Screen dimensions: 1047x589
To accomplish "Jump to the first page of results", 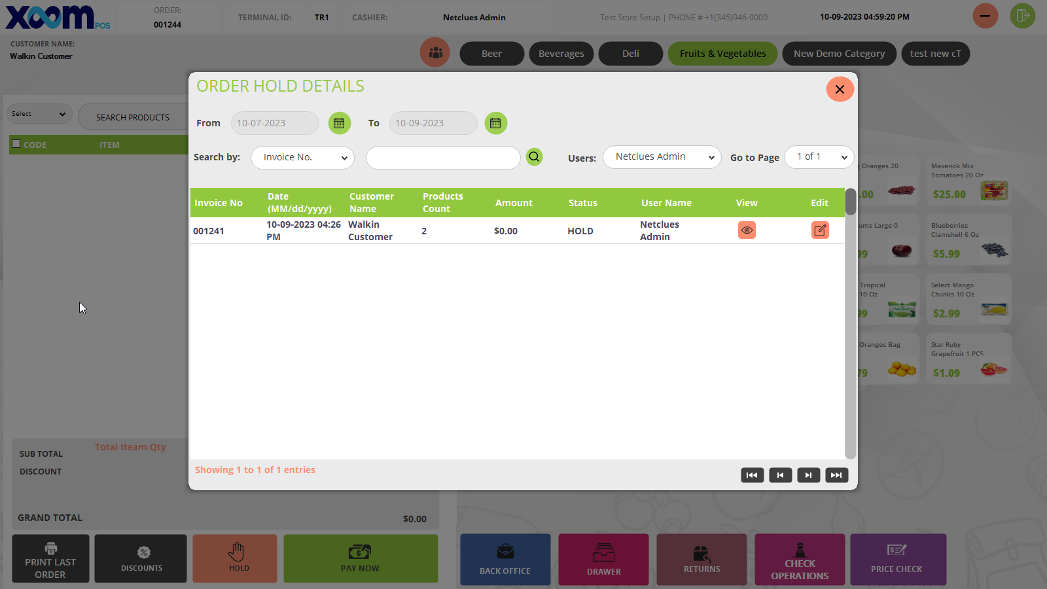I will coord(752,475).
